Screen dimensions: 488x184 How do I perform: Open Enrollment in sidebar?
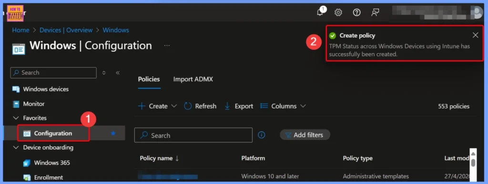[48, 177]
